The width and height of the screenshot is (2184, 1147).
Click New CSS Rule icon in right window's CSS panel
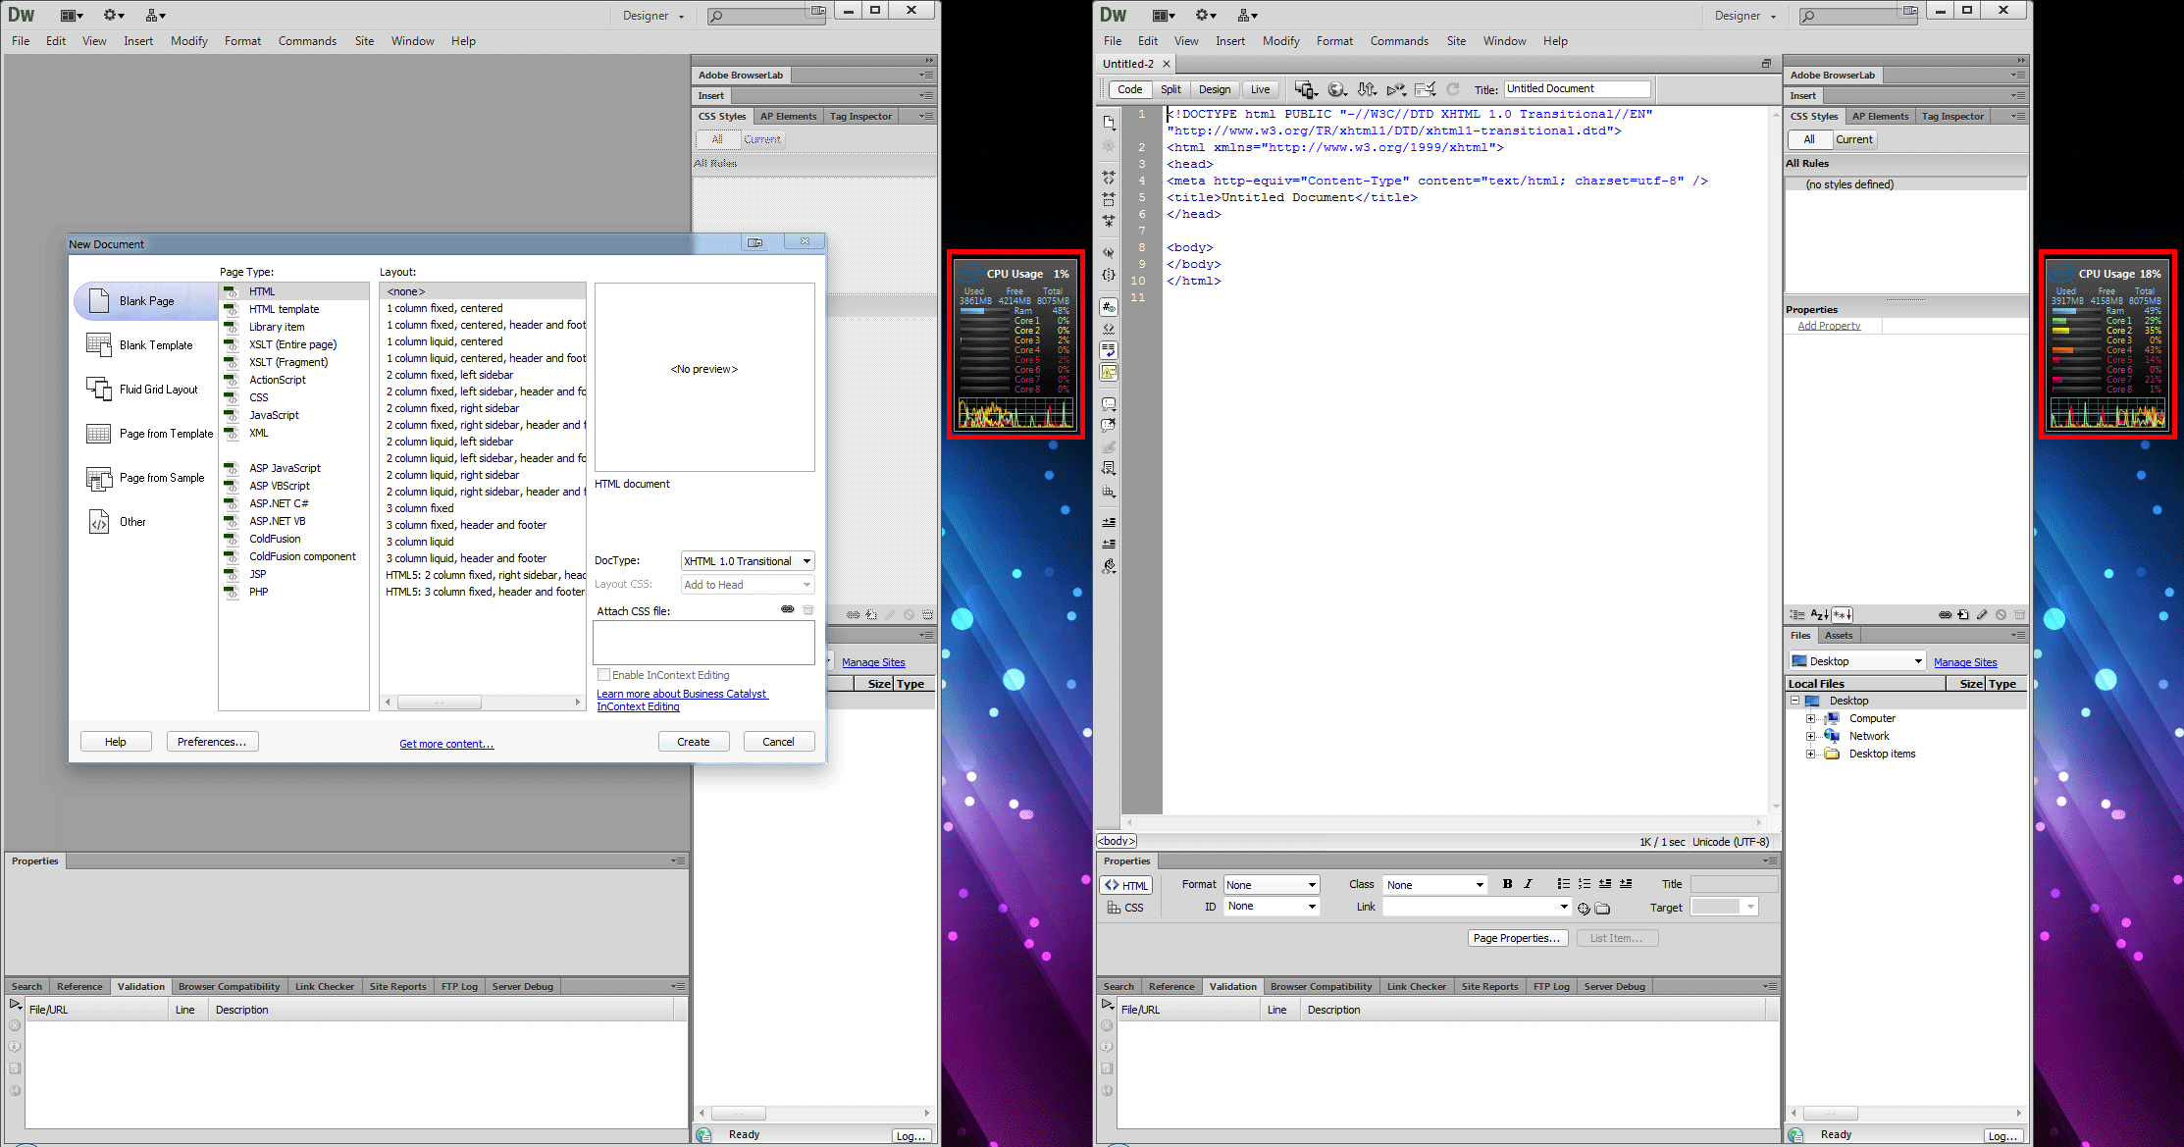click(x=1962, y=615)
